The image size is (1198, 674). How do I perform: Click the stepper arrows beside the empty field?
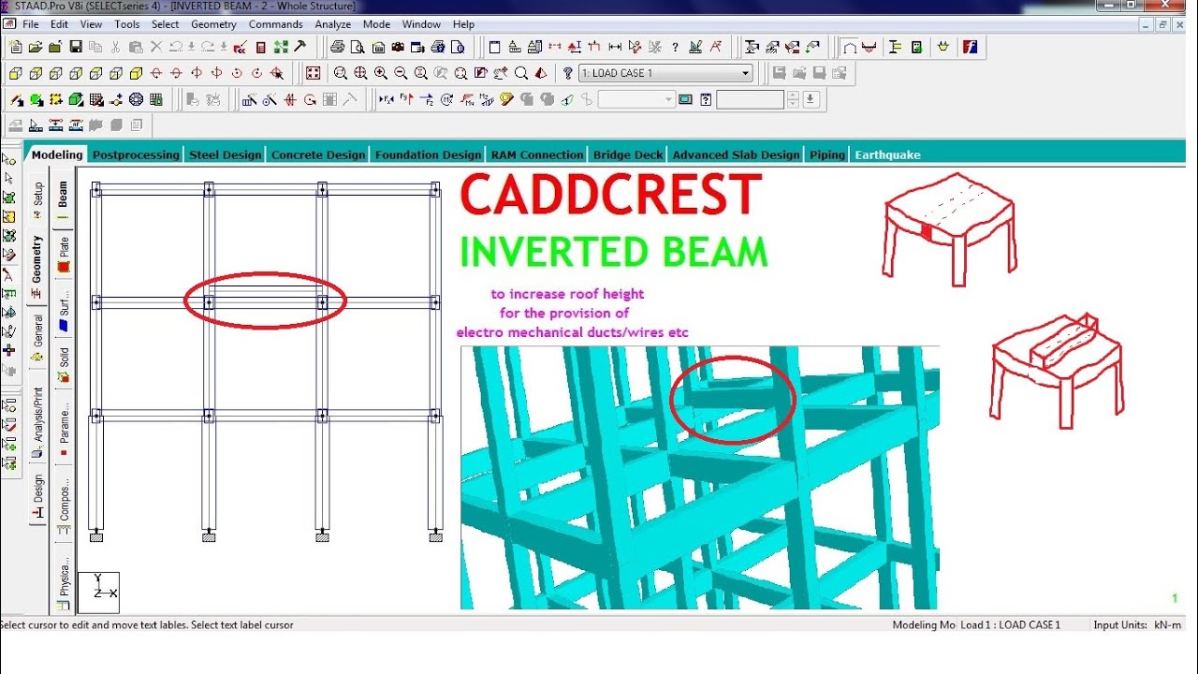click(x=794, y=99)
